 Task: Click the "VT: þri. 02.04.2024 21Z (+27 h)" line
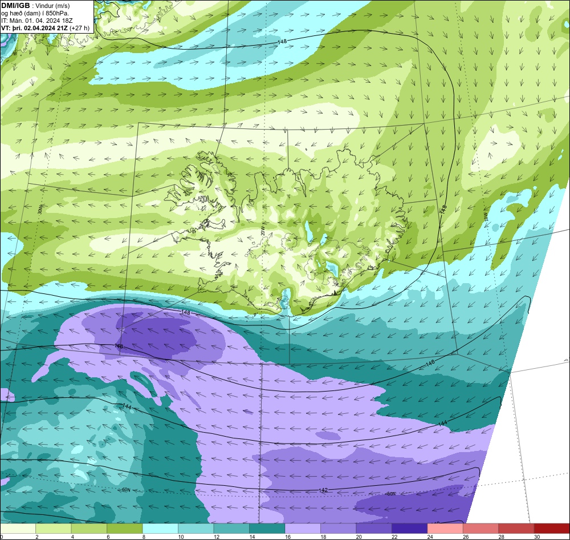(x=45, y=27)
